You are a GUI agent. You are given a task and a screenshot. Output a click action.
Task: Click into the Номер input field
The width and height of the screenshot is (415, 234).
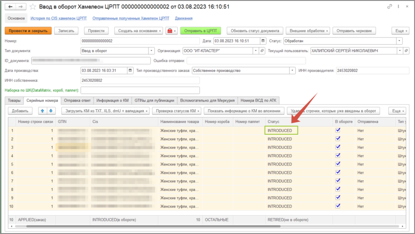[140, 41]
